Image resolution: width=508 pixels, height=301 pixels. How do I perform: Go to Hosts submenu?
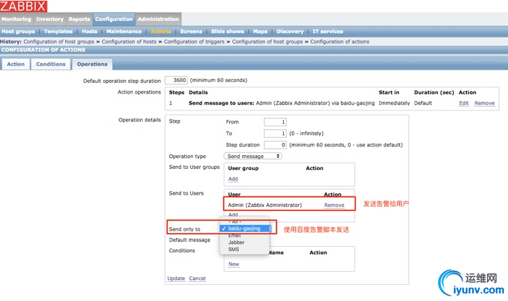click(x=89, y=31)
